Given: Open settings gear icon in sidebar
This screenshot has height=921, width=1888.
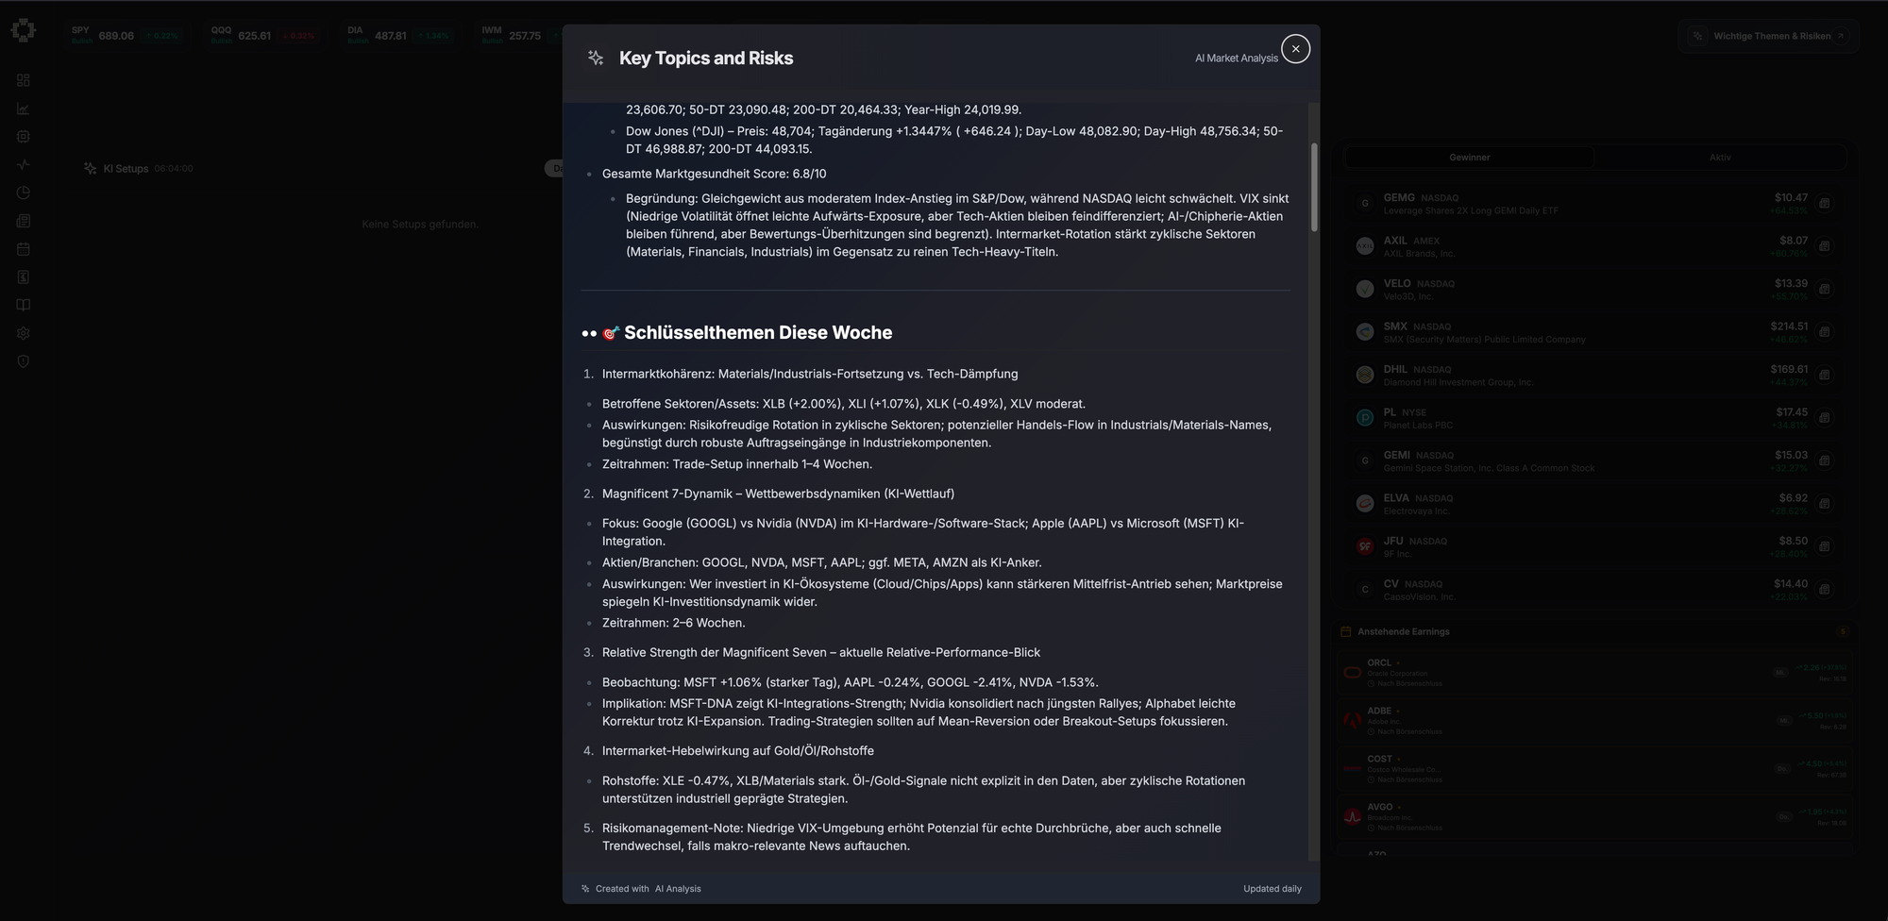Looking at the screenshot, I should coord(24,333).
